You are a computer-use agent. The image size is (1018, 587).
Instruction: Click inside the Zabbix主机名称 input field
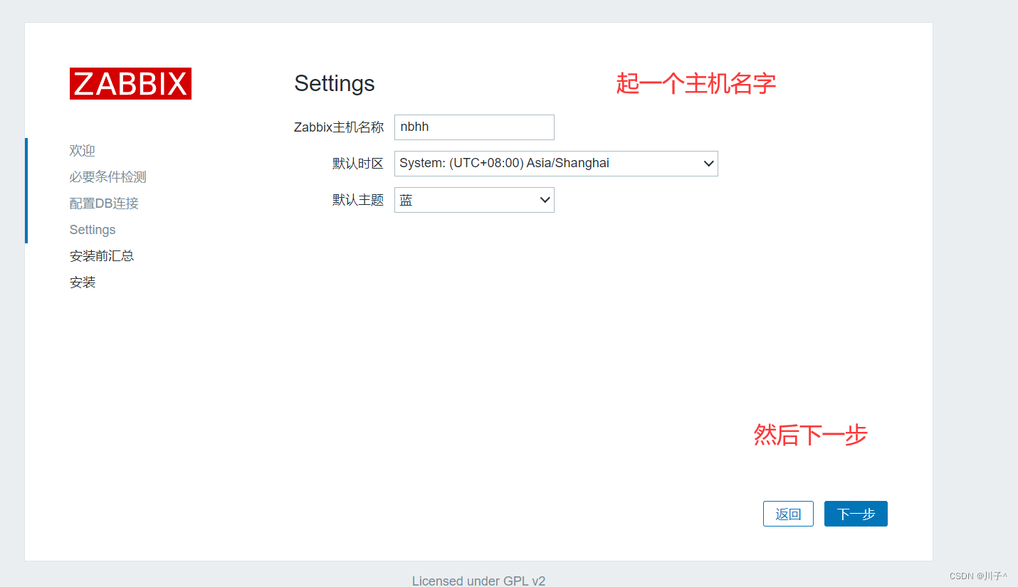click(473, 127)
